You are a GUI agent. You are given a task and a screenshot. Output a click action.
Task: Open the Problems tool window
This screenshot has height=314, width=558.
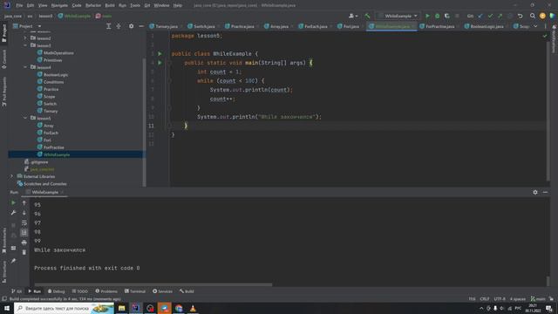tap(106, 291)
